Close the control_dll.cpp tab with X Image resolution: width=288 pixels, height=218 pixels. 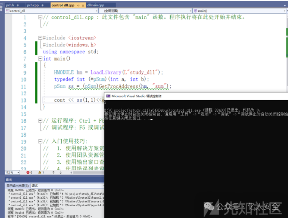[x=83, y=5]
